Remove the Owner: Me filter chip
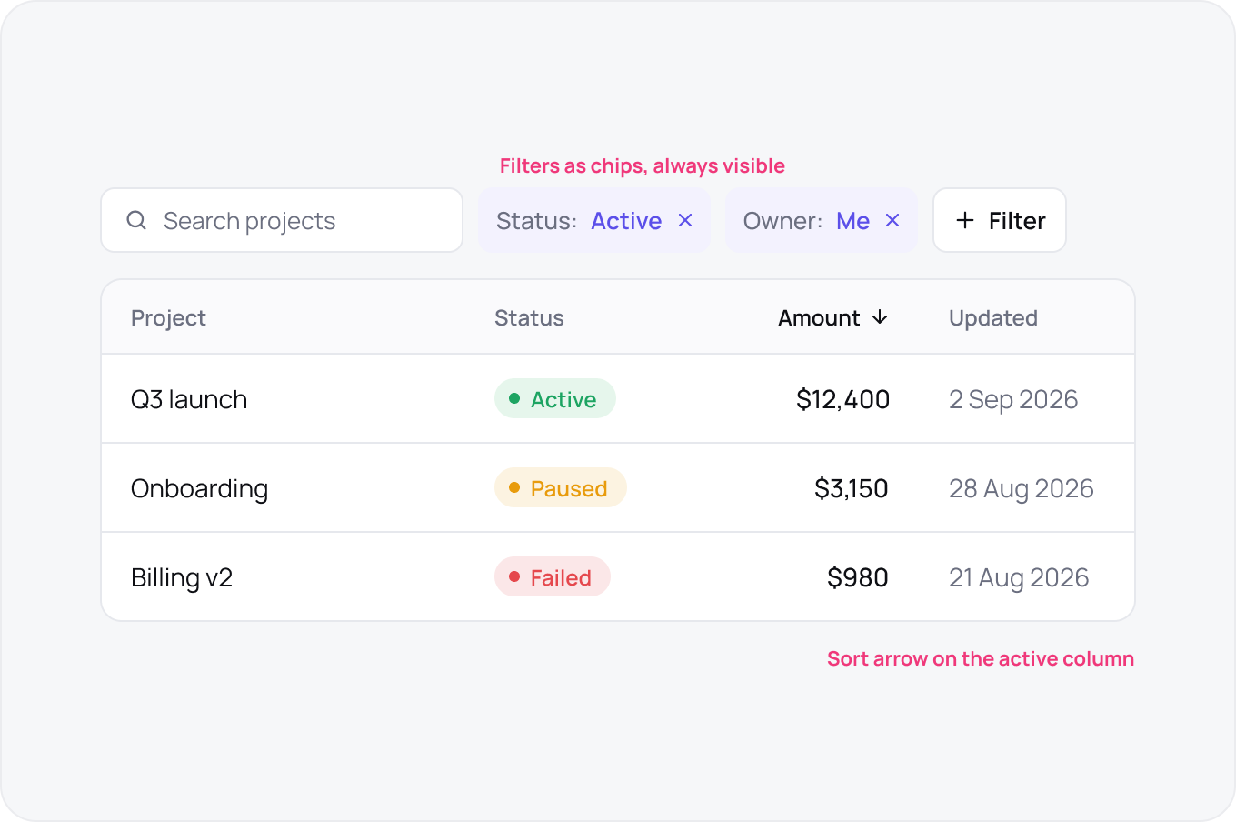The width and height of the screenshot is (1236, 822). pyautogui.click(x=892, y=220)
